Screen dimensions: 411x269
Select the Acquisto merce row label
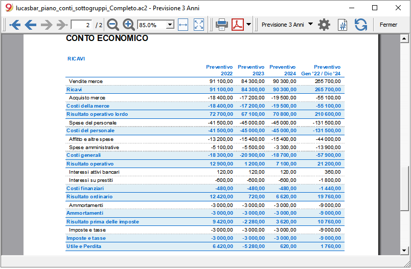click(x=87, y=98)
